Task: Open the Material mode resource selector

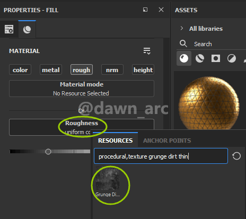Action: click(x=82, y=89)
